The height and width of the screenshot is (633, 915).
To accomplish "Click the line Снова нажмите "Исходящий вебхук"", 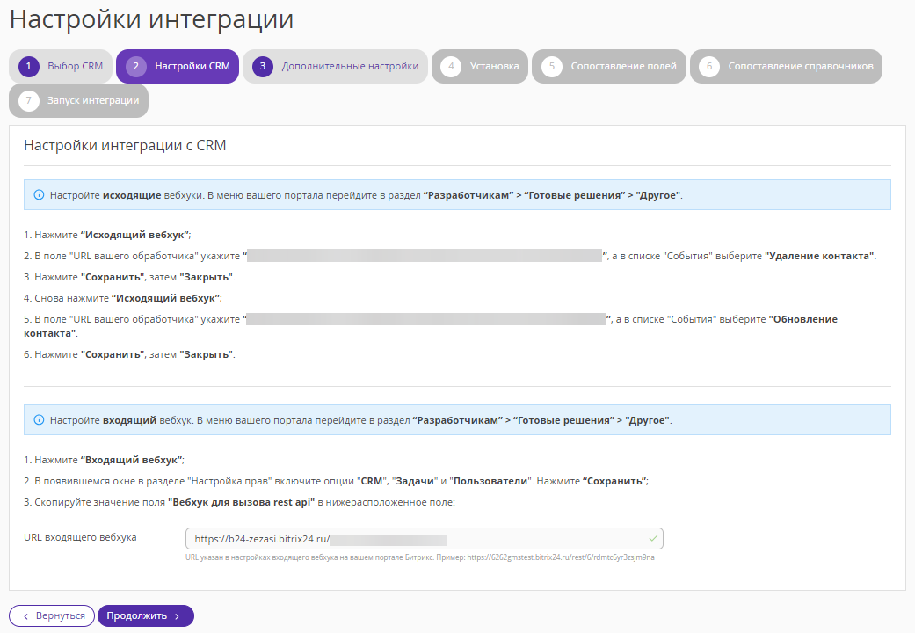I will [x=123, y=298].
